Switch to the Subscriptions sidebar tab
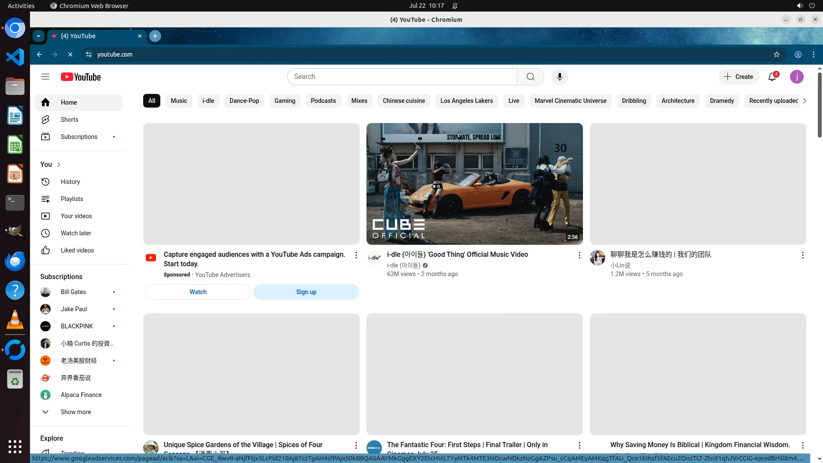The width and height of the screenshot is (823, 463). point(79,137)
